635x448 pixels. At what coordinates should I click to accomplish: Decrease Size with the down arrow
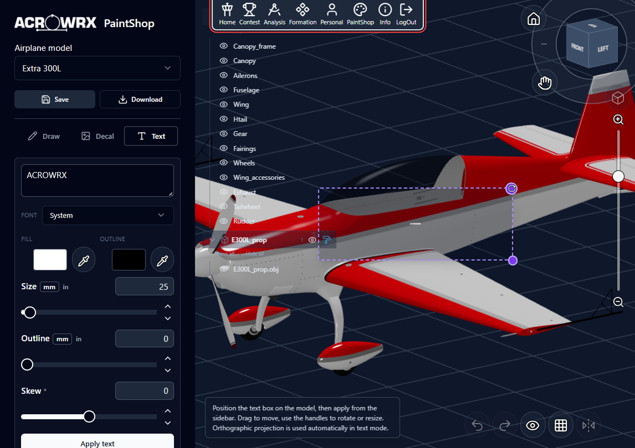point(168,319)
